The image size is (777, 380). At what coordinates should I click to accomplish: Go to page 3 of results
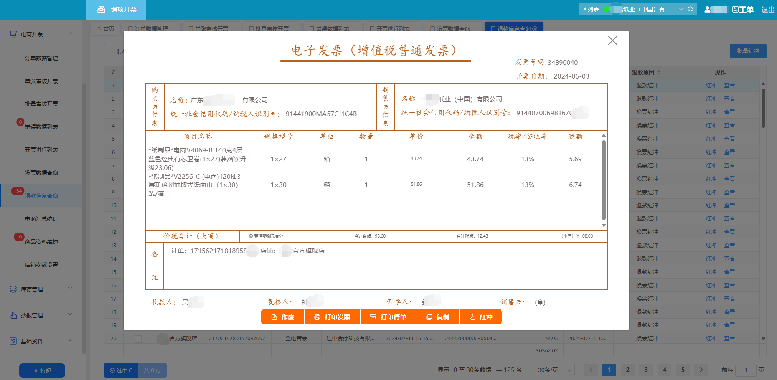click(x=646, y=370)
